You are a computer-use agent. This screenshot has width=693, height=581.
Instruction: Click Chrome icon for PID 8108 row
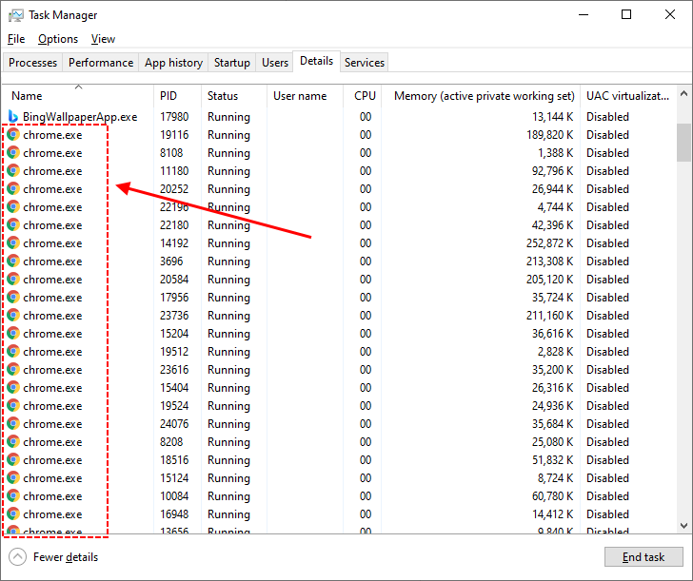13,153
